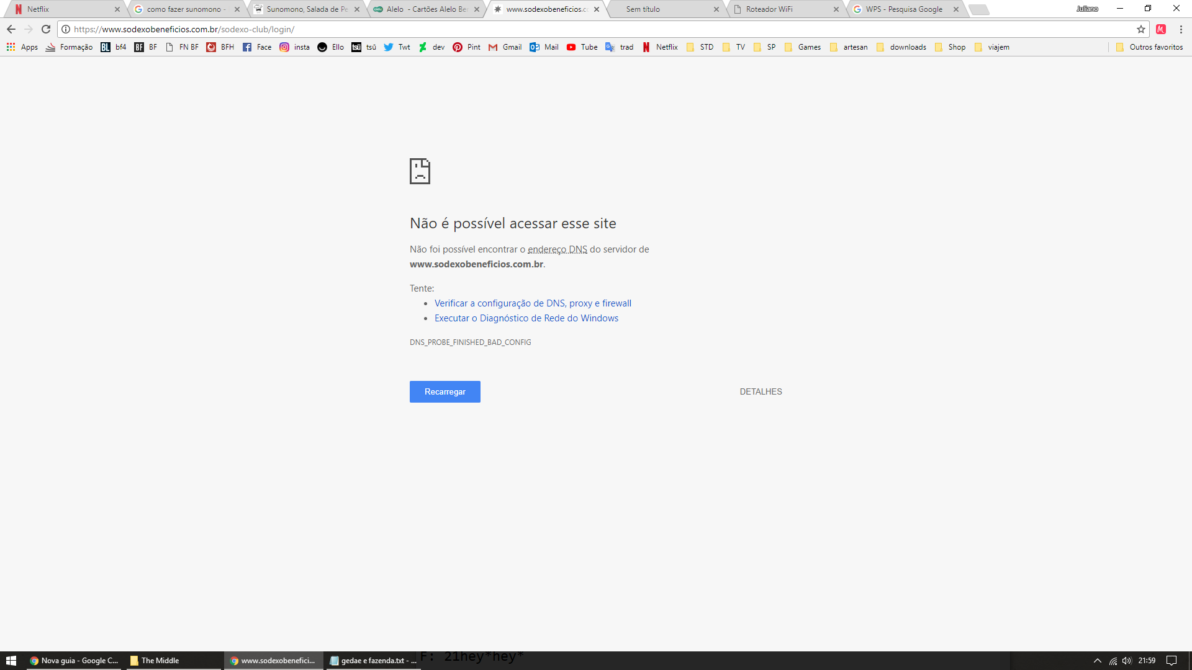Close the sodexobeneficios tab
Image resolution: width=1192 pixels, height=670 pixels.
pyautogui.click(x=597, y=9)
